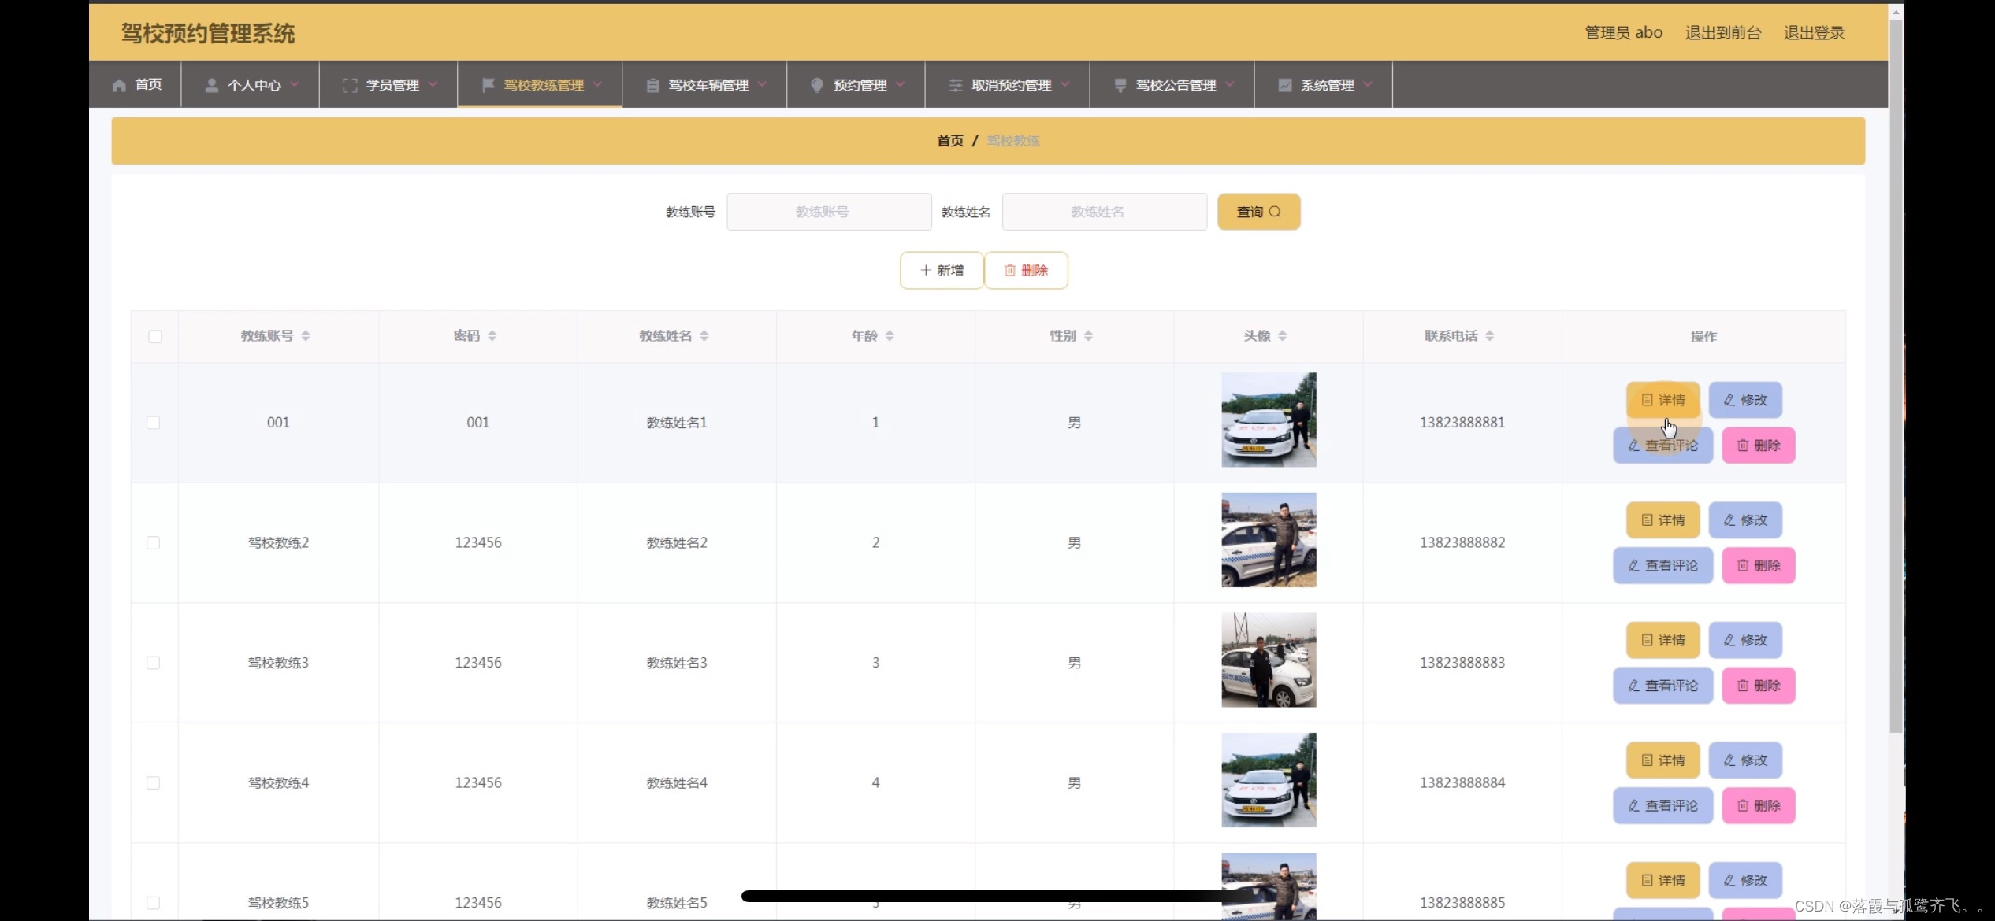The width and height of the screenshot is (1995, 921).
Task: Click 修改 for coach 001
Action: point(1745,400)
